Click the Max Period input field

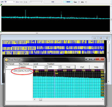coord(26,67)
